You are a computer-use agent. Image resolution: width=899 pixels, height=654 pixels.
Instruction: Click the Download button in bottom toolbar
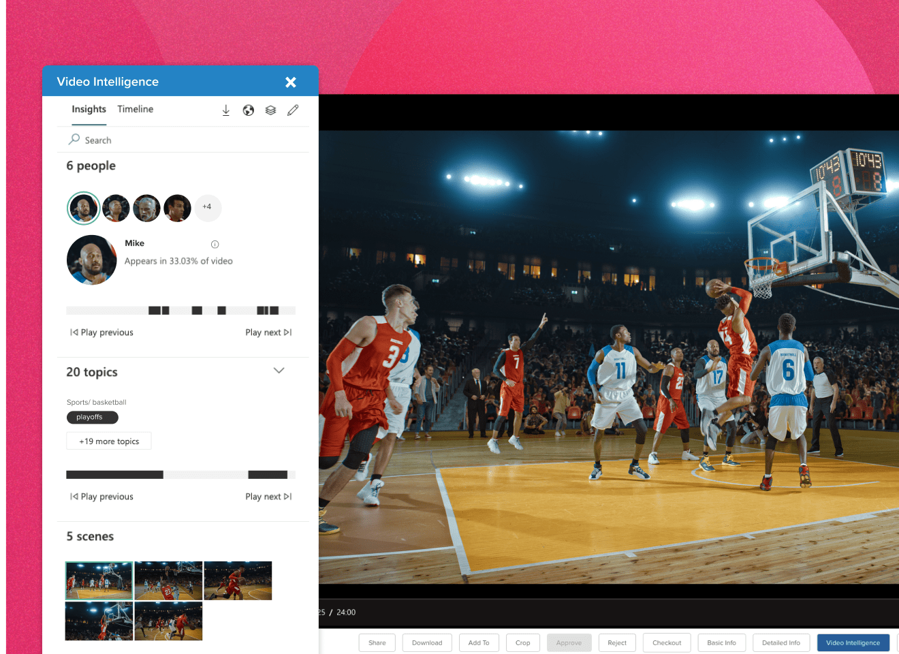tap(427, 643)
